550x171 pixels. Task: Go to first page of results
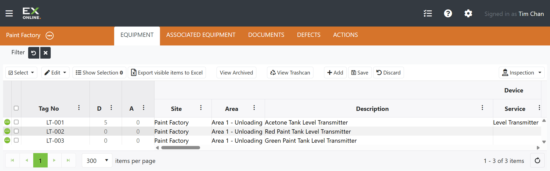click(x=12, y=160)
